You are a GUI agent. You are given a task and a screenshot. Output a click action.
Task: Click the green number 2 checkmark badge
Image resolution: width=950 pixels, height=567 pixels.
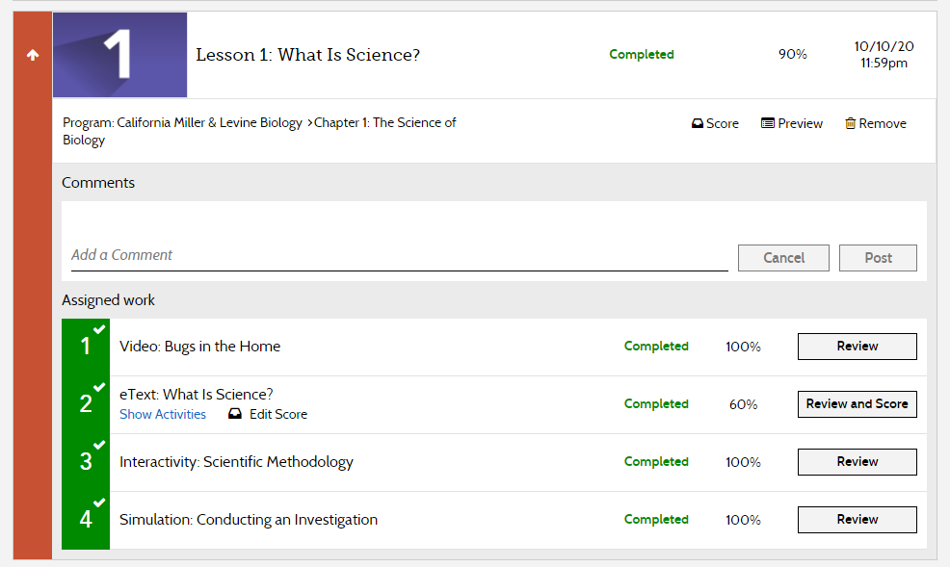[x=86, y=404]
